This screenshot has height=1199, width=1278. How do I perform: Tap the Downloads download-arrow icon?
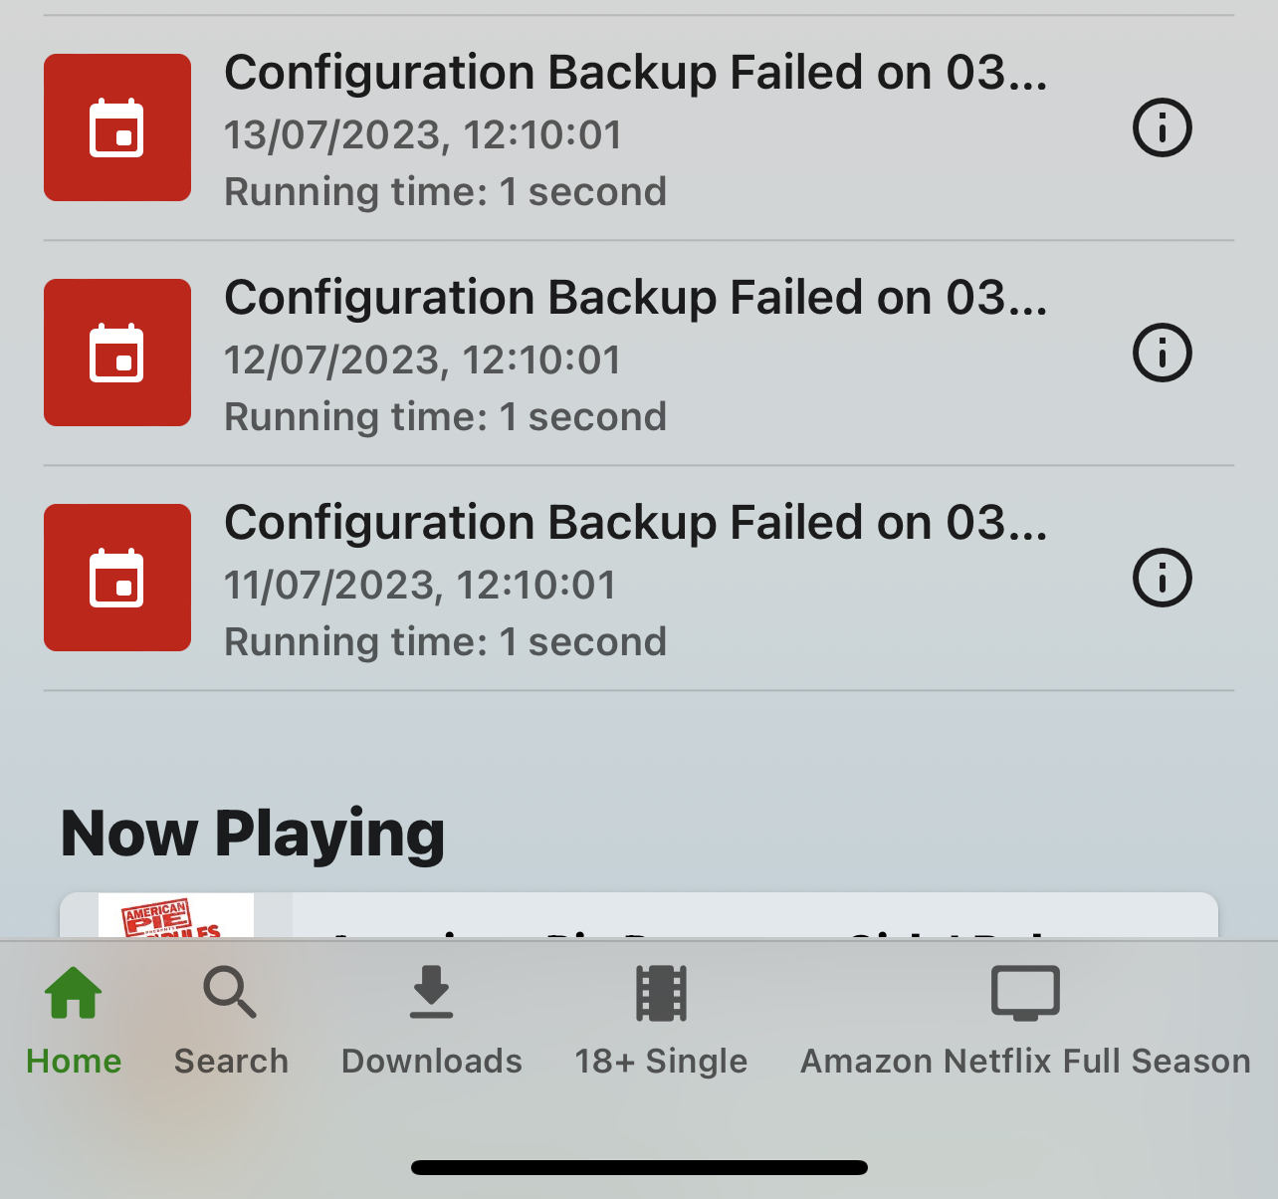(x=431, y=992)
